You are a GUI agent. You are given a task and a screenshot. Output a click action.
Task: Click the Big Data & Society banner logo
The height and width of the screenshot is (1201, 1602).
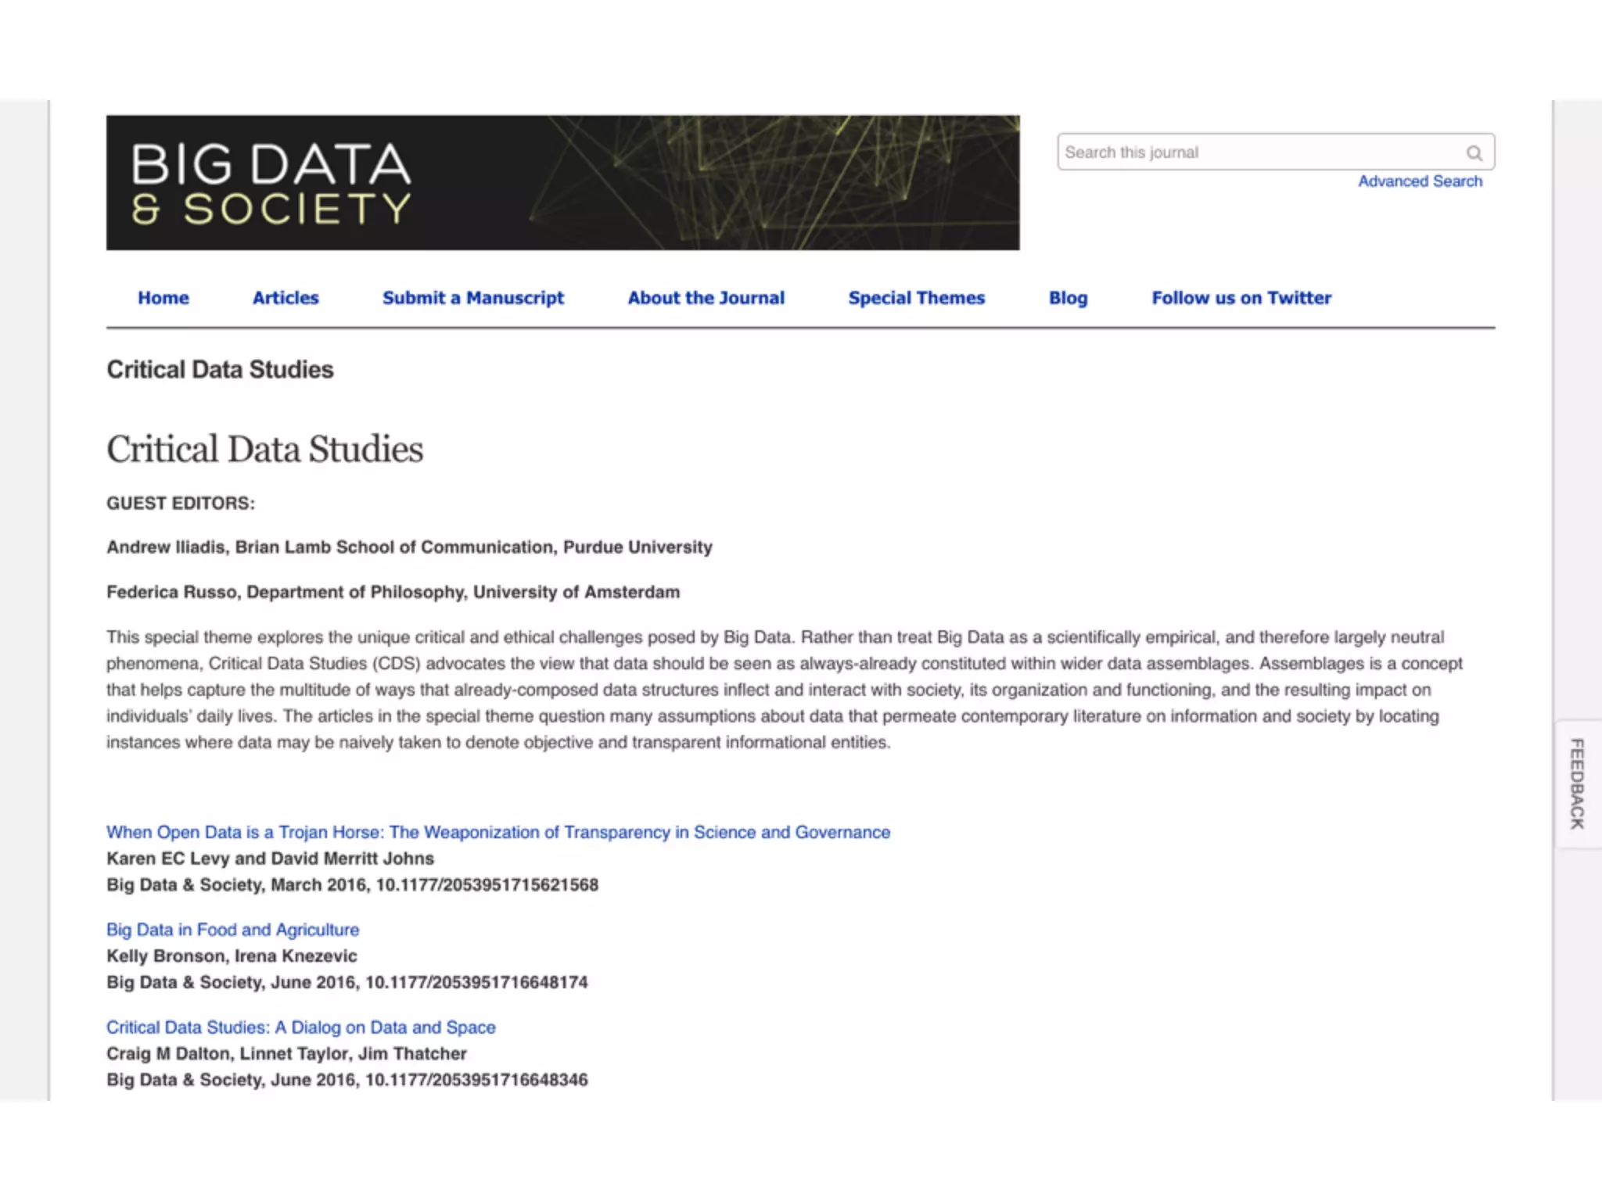pos(562,183)
